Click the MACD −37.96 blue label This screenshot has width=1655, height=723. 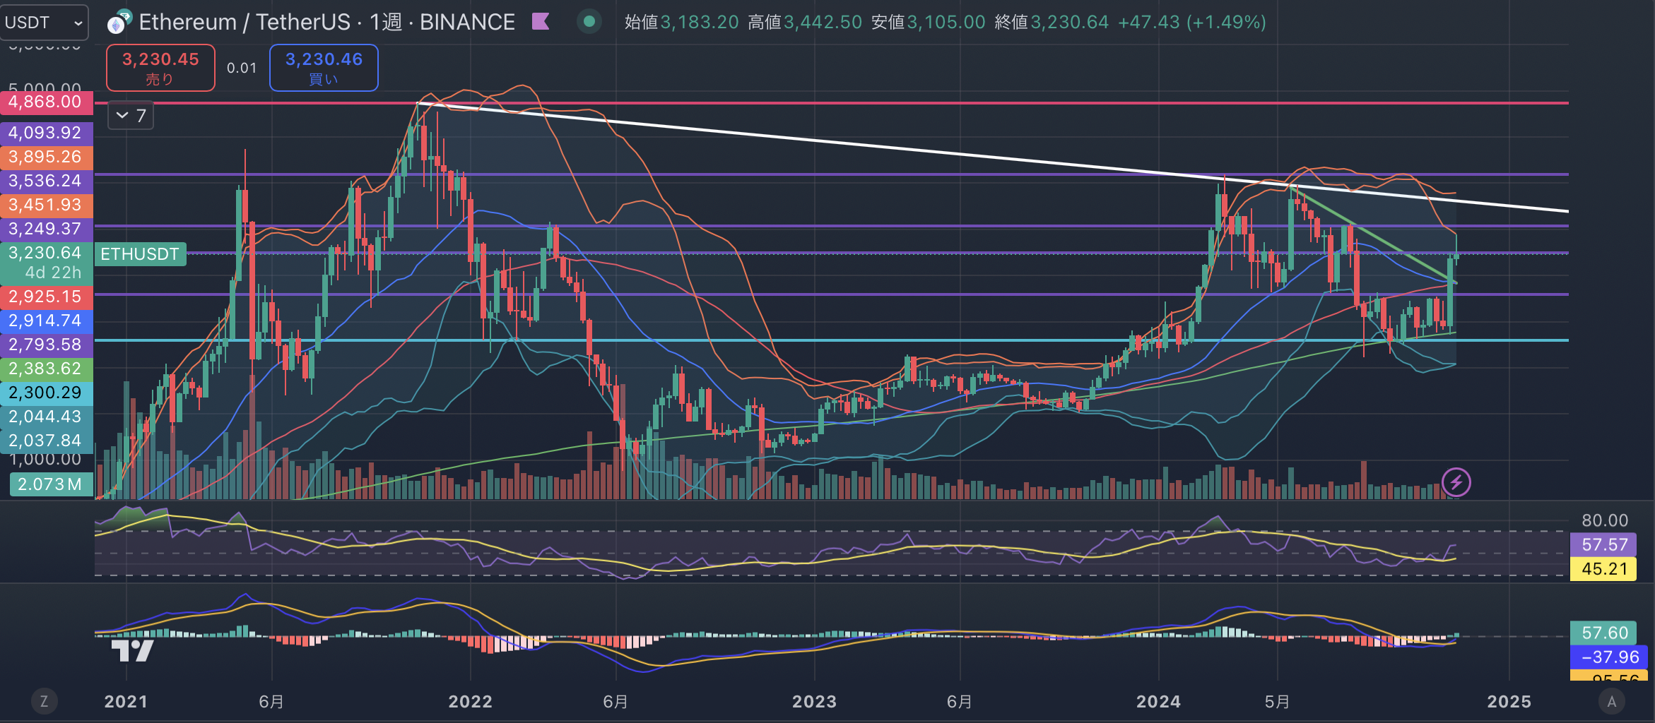pyautogui.click(x=1609, y=657)
